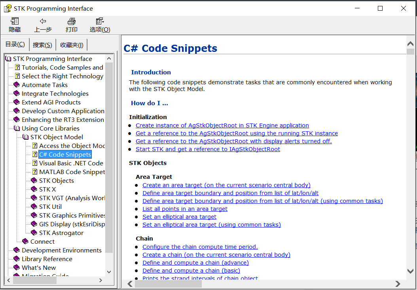This screenshot has width=417, height=290.
Task: Click tree panel vertical scrollbar thumb
Action: 109,157
